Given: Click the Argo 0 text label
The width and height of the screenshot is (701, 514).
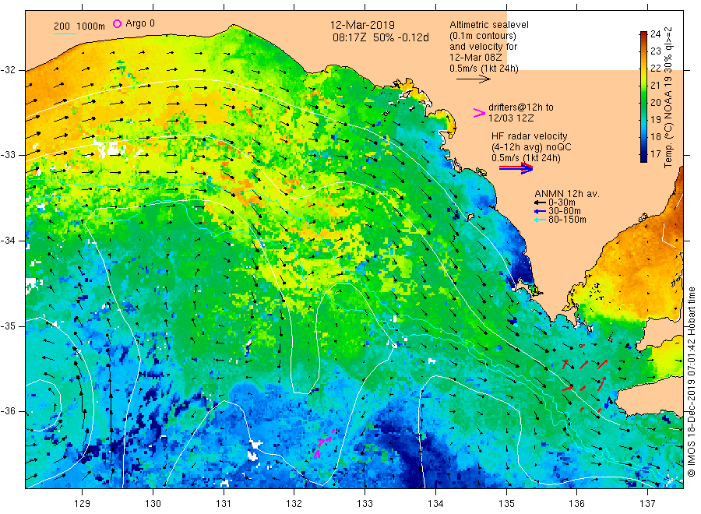Looking at the screenshot, I should coord(140,23).
